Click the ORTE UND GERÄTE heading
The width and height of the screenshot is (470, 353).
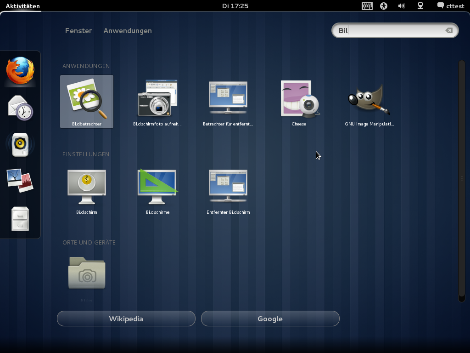click(x=89, y=243)
